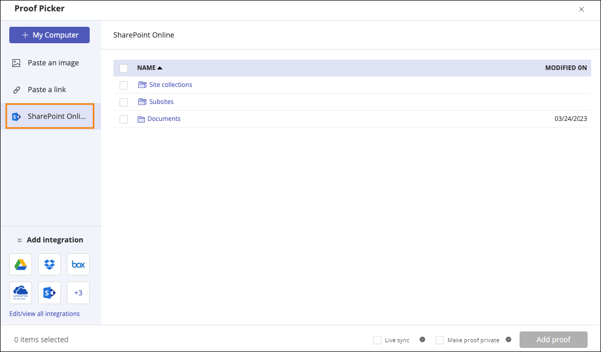Click the 03/24/2023 modified date
Image resolution: width=601 pixels, height=352 pixels.
tap(571, 118)
